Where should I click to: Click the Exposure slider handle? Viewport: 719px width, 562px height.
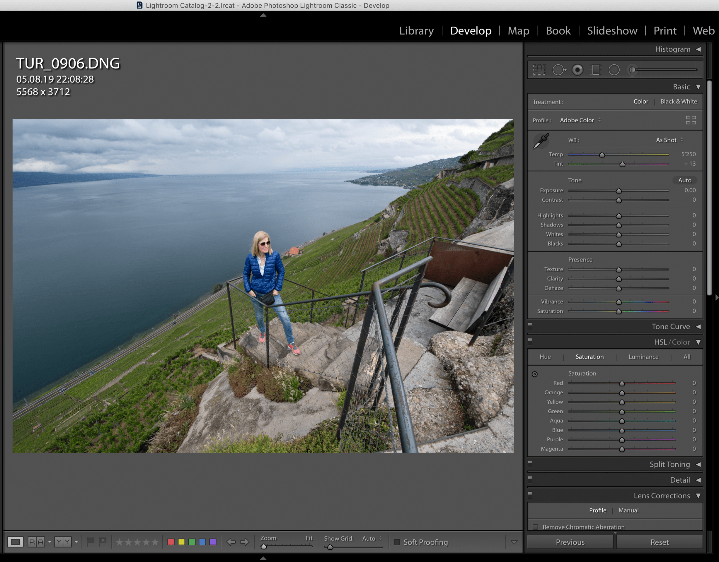click(619, 191)
